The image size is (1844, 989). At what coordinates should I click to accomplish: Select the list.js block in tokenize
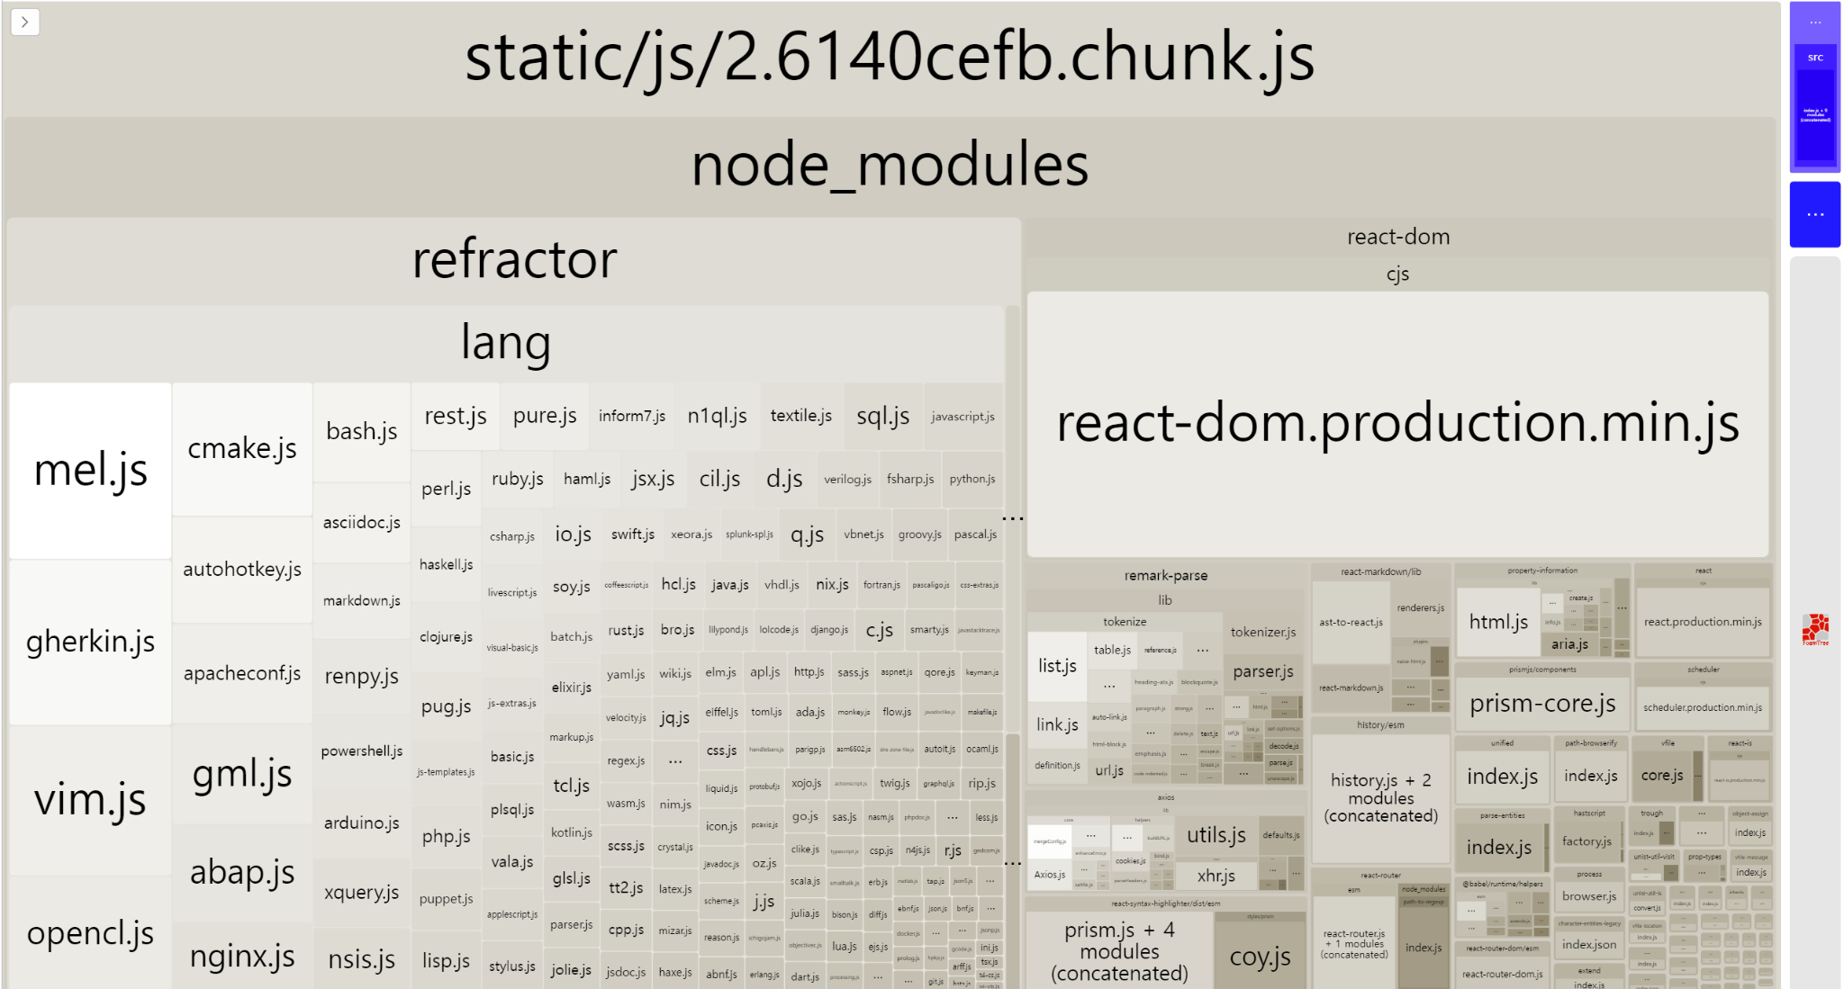point(1057,666)
